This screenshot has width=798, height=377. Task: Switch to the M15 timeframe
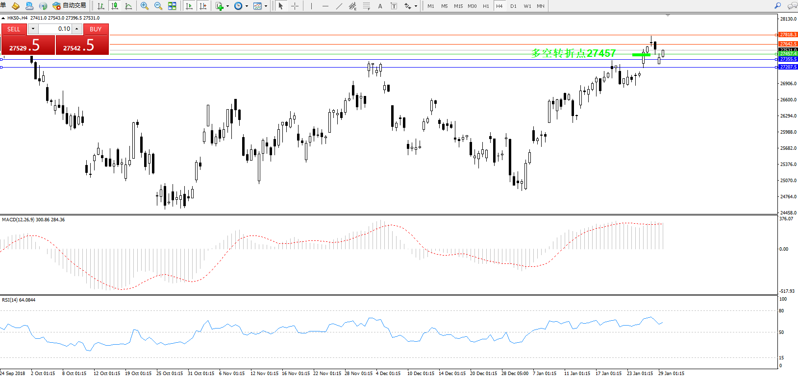pyautogui.click(x=458, y=6)
